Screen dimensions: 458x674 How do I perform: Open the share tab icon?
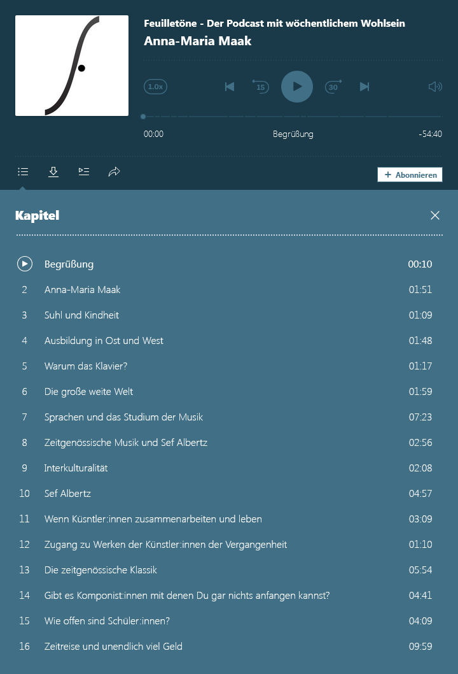[114, 172]
